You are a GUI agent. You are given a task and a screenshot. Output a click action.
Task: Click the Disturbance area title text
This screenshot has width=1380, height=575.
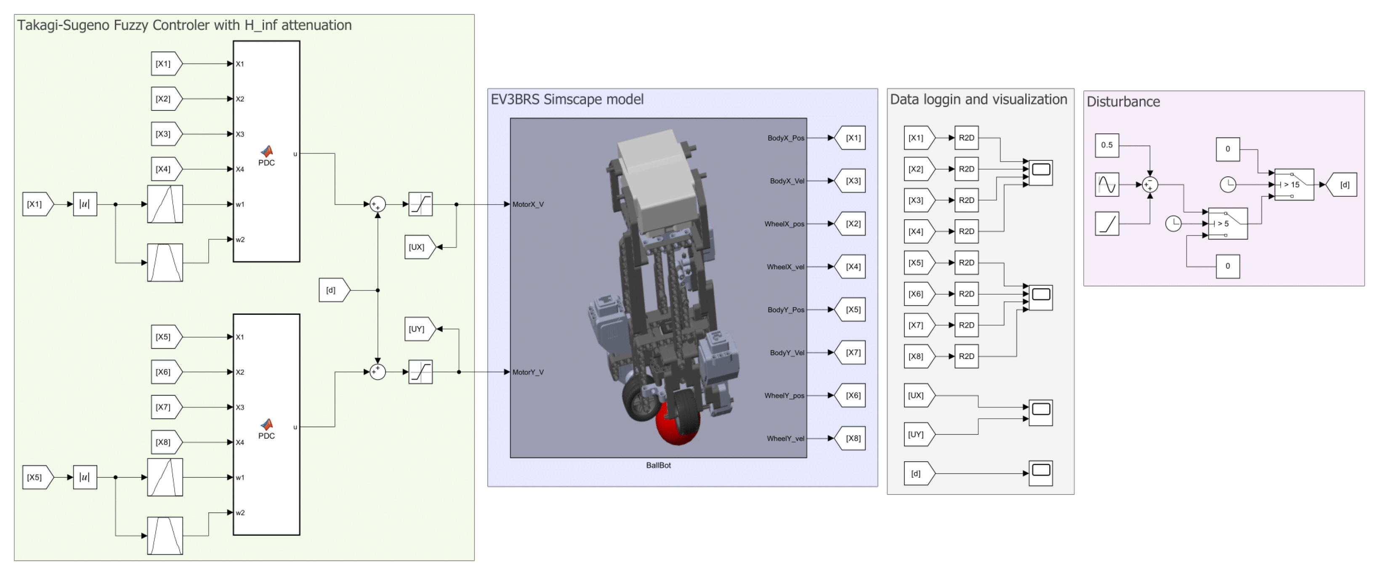[1123, 102]
